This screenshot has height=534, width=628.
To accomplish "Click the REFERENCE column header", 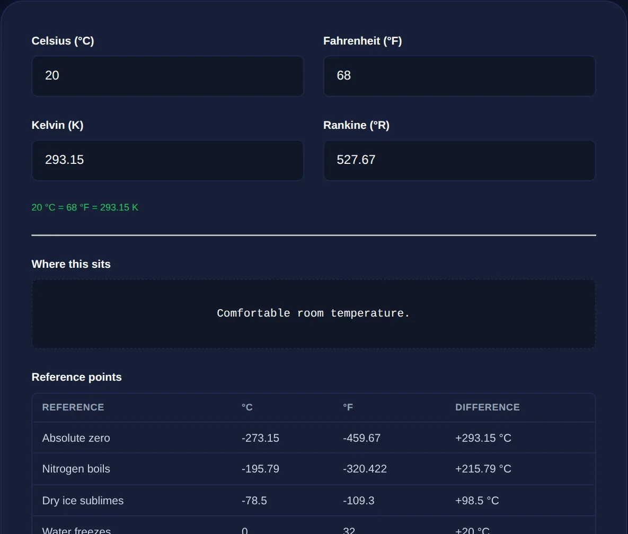I will pos(73,407).
